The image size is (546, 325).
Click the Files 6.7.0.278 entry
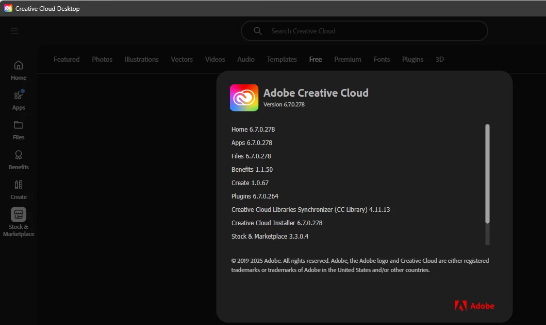pyautogui.click(x=251, y=156)
